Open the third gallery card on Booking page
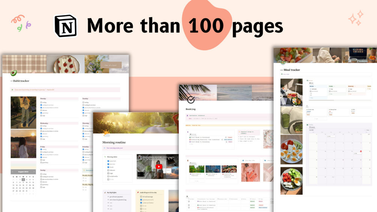This screenshot has width=377, height=212. (229, 171)
